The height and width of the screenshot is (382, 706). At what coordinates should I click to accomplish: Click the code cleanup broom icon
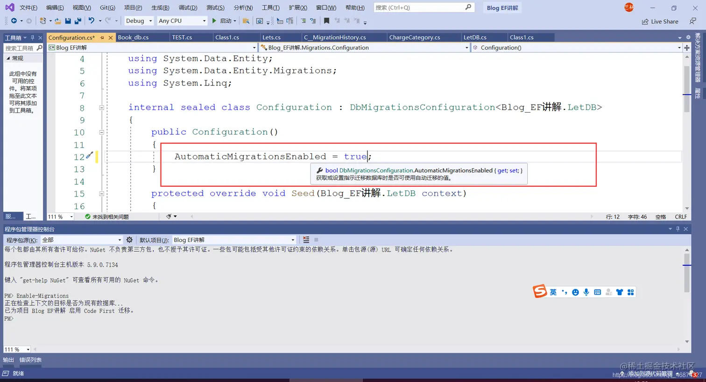pyautogui.click(x=169, y=217)
